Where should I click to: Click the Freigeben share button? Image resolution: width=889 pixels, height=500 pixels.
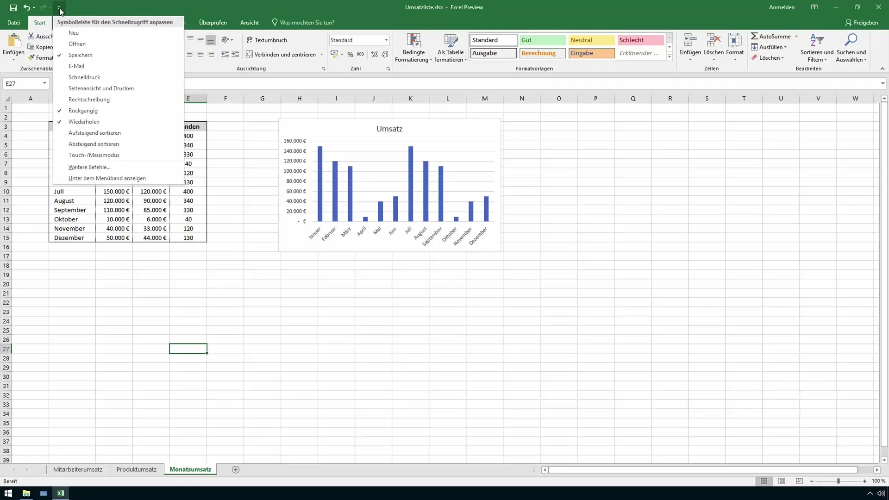click(862, 22)
